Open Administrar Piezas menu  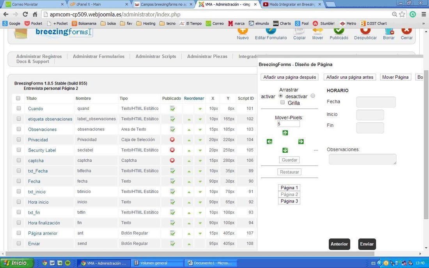pos(207,56)
